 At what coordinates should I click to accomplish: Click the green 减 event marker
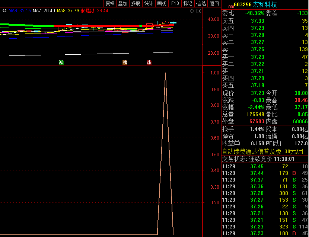point(61,63)
